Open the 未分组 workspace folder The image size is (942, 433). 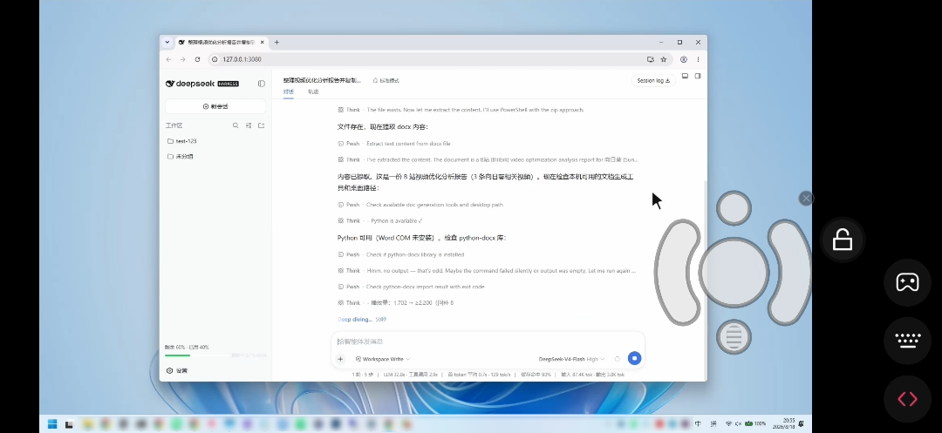point(181,157)
